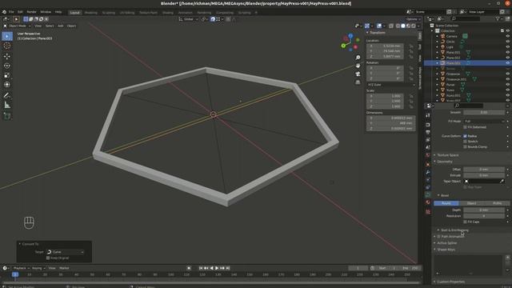This screenshot has height=288, width=512.
Task: Select the Scale tool in the left toolbar
Action: pyautogui.click(x=7, y=75)
